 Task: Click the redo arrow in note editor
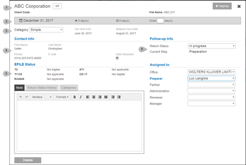27,97
